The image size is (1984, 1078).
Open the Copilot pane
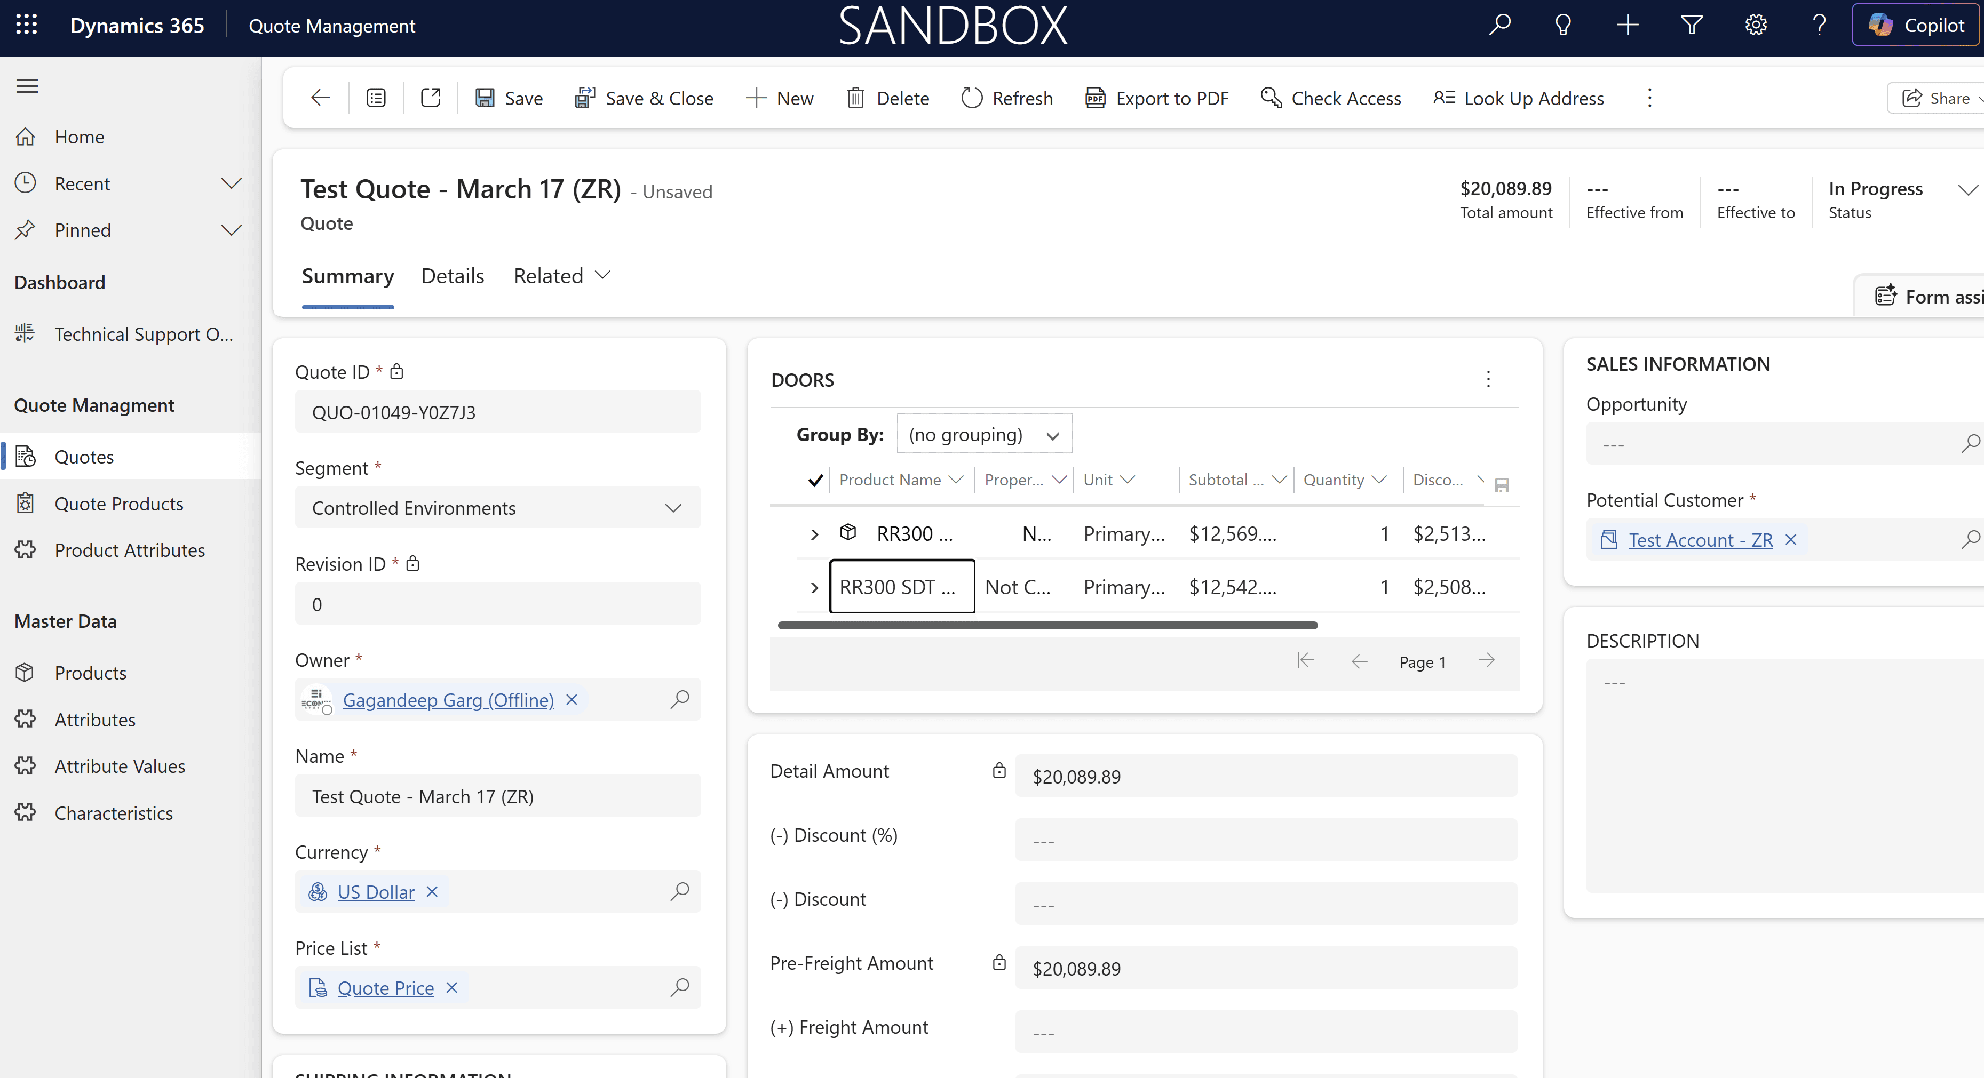[1916, 25]
